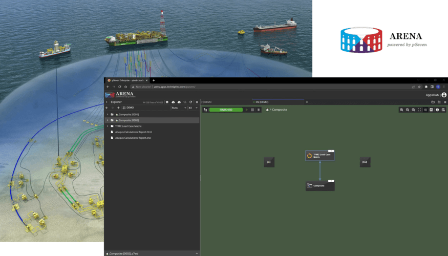Click the green FINISHED status bar
Screen dimensions: 448x256
click(x=226, y=110)
